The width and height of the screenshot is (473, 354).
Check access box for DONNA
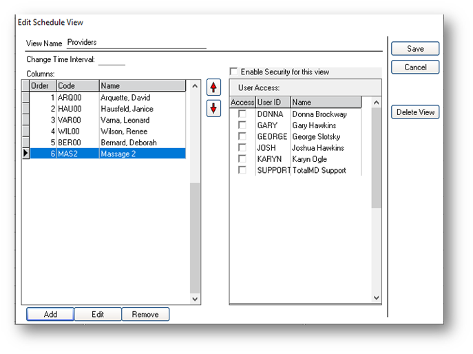[242, 114]
